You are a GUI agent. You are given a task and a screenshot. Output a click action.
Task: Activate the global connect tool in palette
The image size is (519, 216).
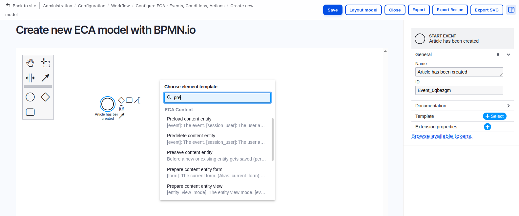tap(45, 78)
